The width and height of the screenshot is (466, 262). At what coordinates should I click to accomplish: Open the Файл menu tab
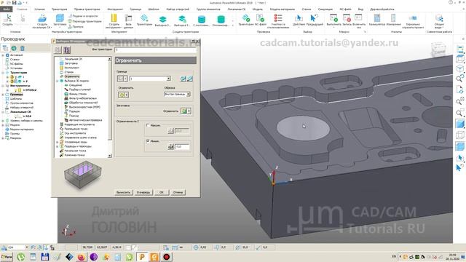(x=7, y=9)
